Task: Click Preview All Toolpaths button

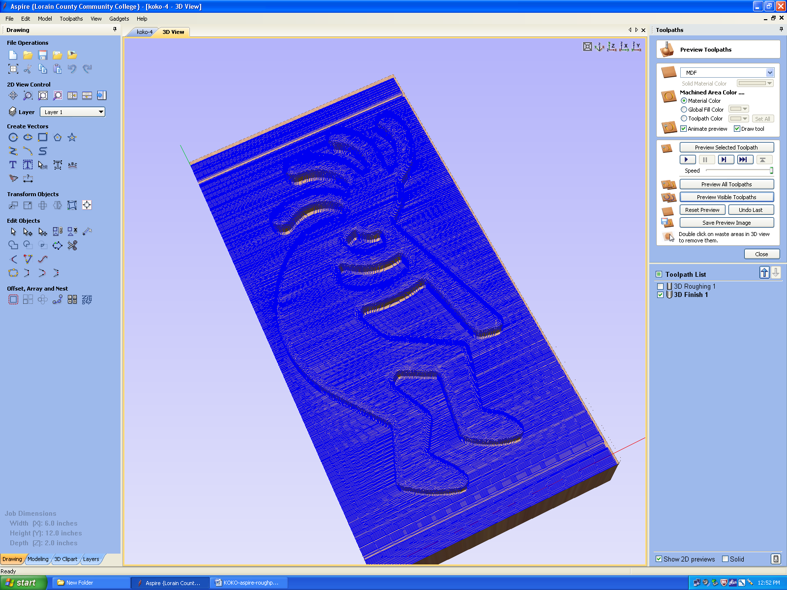Action: click(x=726, y=184)
